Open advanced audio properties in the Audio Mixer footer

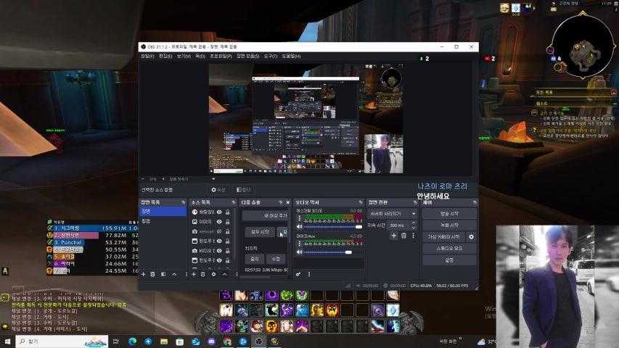click(298, 274)
